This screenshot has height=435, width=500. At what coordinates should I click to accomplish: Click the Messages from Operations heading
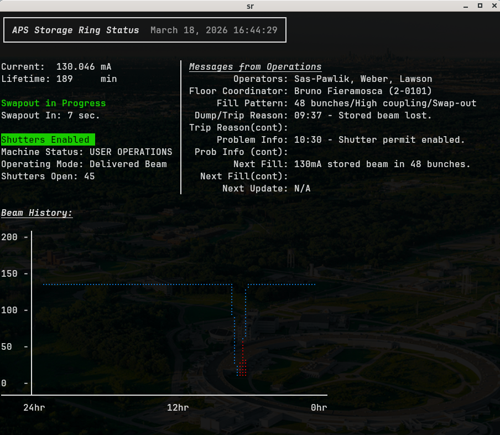pyautogui.click(x=255, y=67)
